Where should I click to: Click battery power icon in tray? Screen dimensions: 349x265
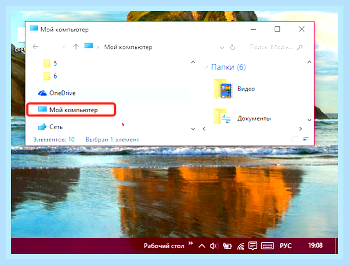click(227, 246)
